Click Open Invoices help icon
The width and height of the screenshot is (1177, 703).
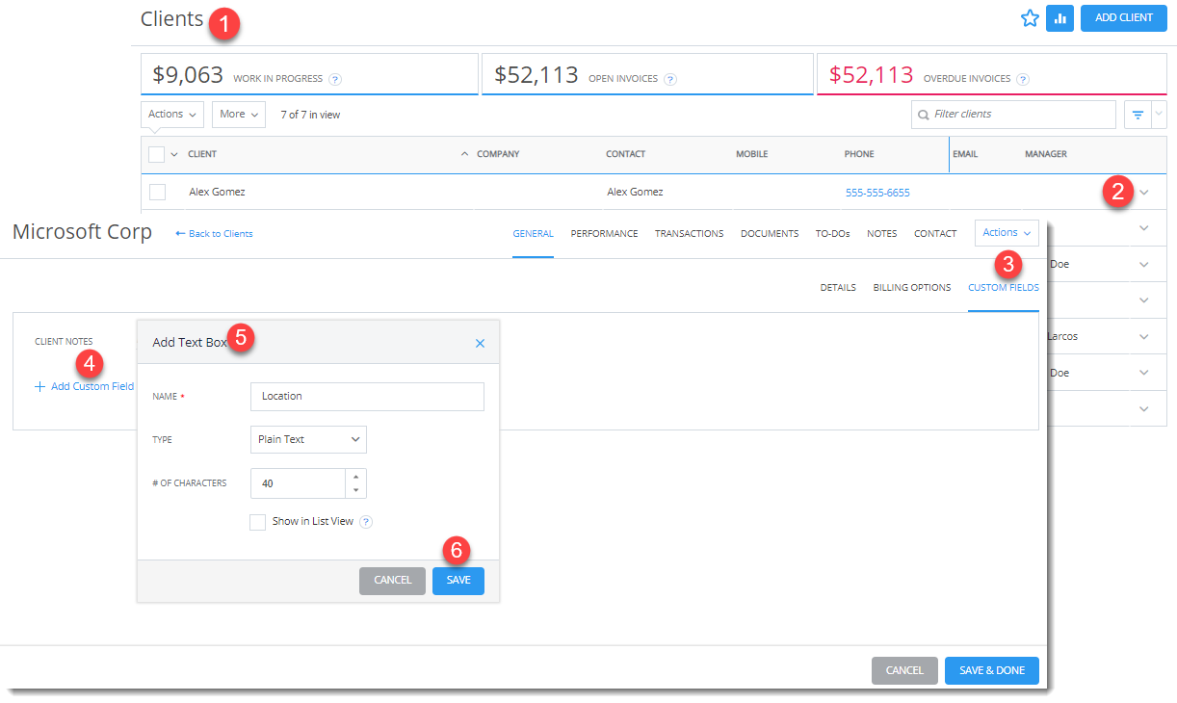pyautogui.click(x=669, y=79)
